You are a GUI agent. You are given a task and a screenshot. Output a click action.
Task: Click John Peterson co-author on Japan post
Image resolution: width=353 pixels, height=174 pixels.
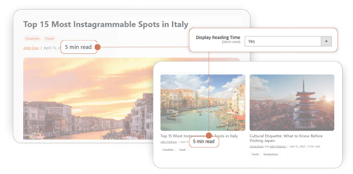pos(278,146)
